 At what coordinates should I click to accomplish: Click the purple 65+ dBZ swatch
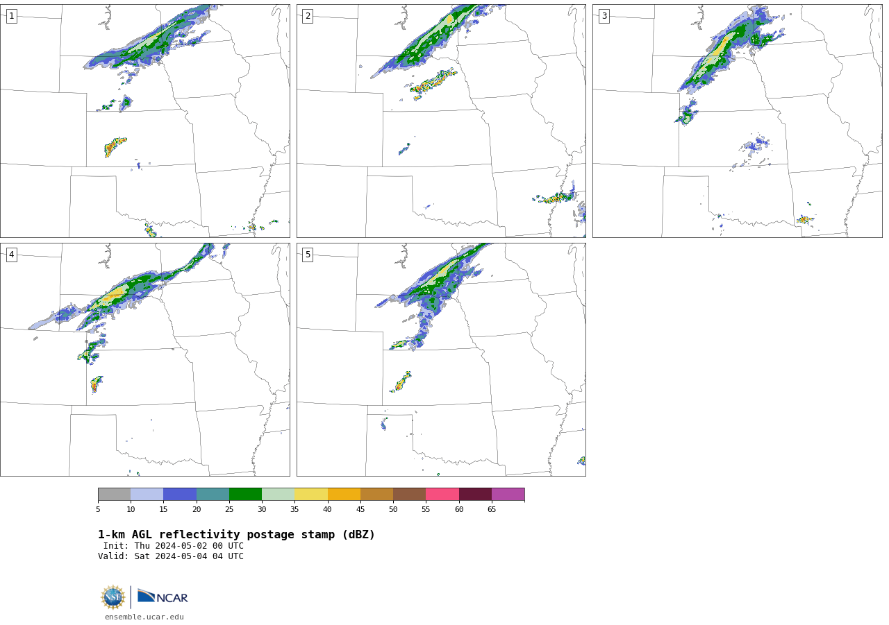(x=508, y=495)
